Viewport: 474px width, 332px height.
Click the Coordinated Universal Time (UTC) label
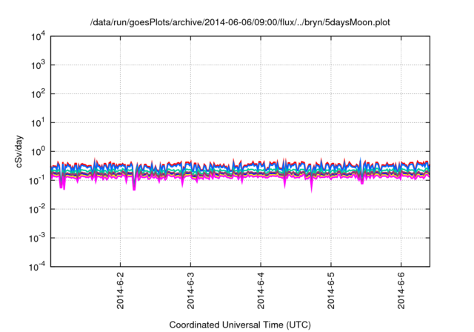click(x=240, y=325)
